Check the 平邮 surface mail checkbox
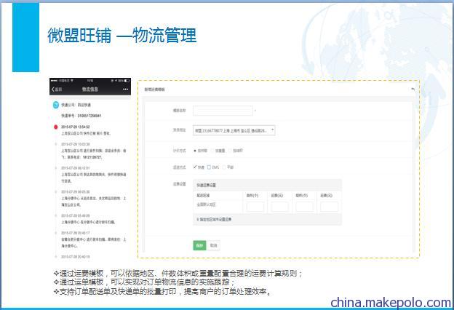The image size is (454, 310). click(224, 167)
